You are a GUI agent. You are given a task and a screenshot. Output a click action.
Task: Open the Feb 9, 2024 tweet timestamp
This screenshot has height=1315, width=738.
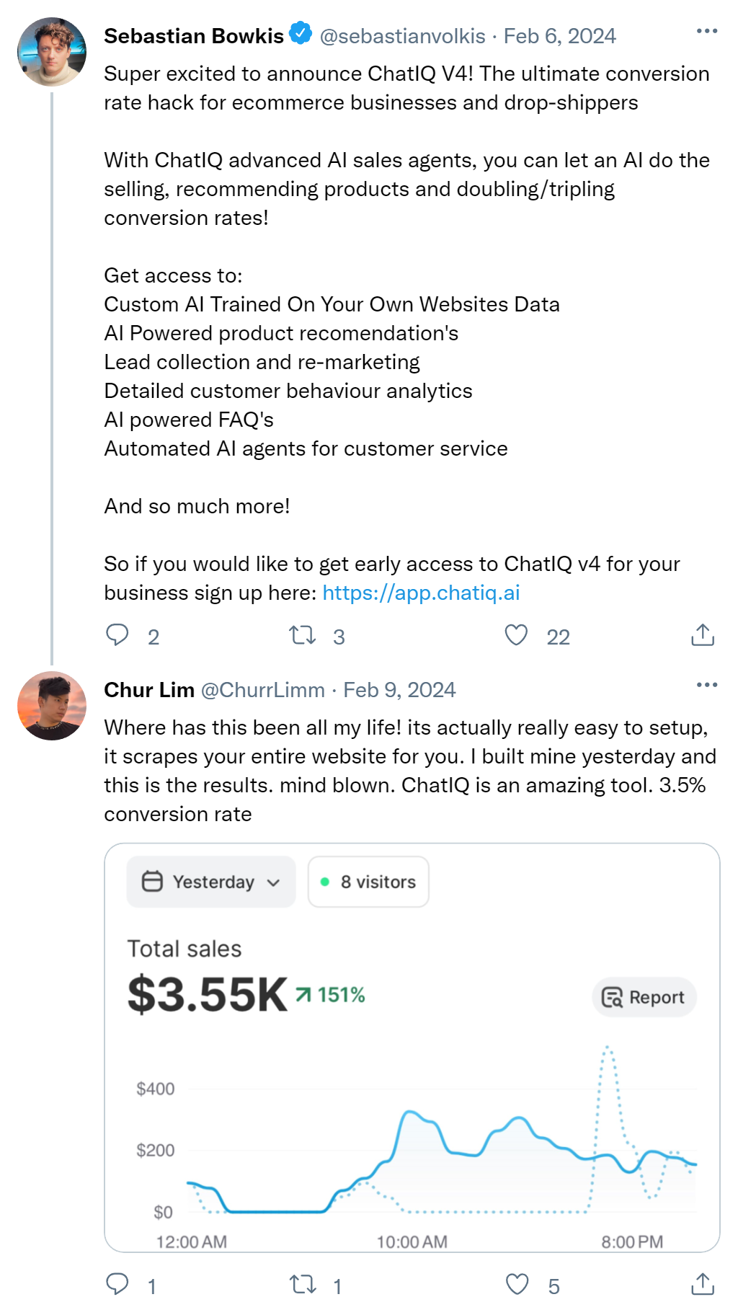(x=399, y=690)
